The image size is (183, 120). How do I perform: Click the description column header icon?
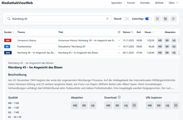click(x=119, y=32)
